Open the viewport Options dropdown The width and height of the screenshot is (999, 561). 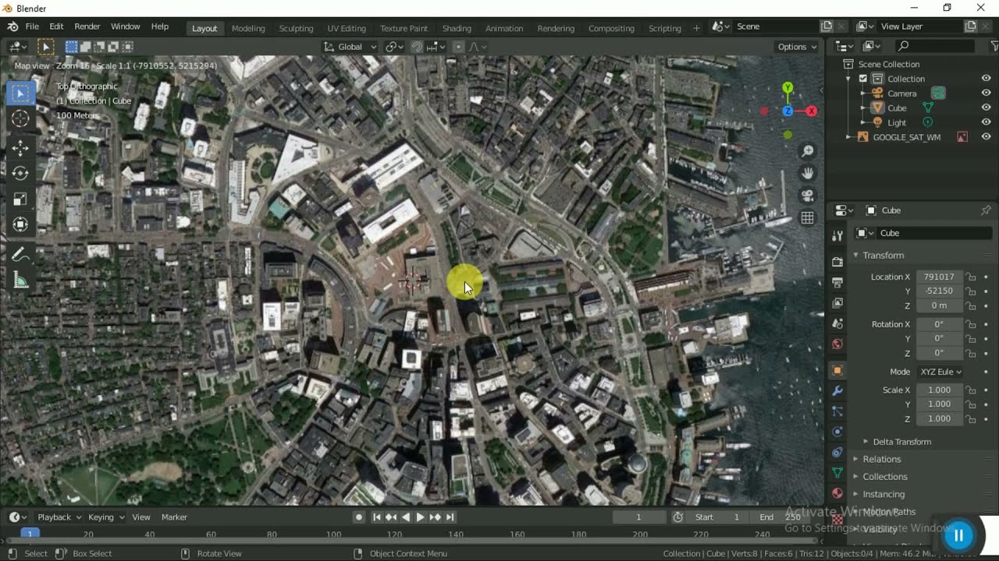pyautogui.click(x=797, y=47)
